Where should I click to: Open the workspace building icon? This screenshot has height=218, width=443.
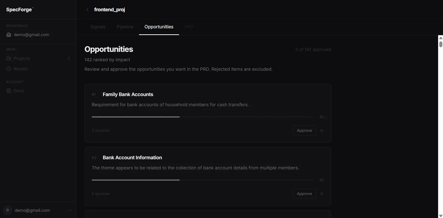coord(9,35)
